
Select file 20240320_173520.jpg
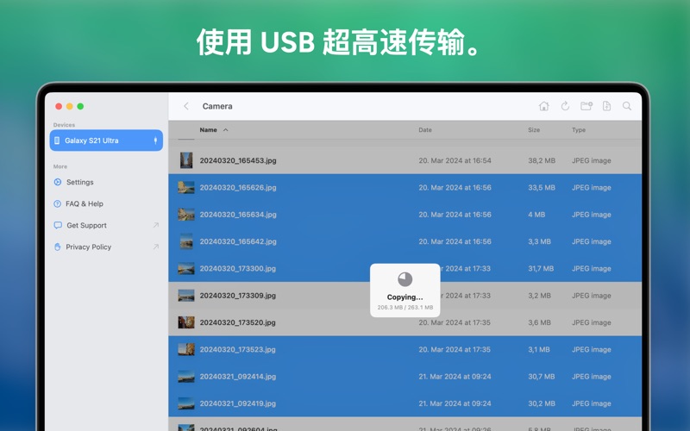click(405, 322)
